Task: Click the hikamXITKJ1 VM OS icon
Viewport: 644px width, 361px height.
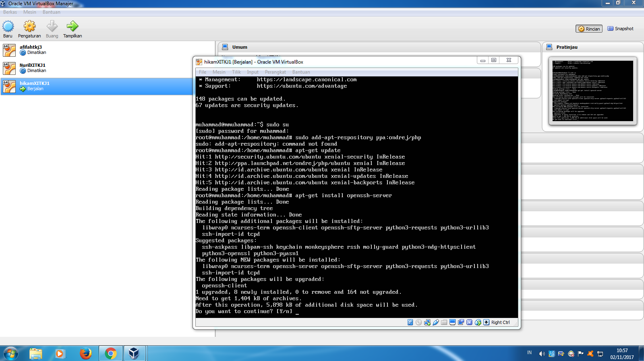Action: point(9,86)
